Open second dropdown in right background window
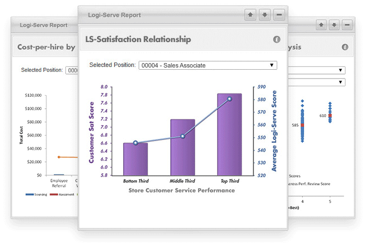The width and height of the screenshot is (366, 249). click(x=317, y=82)
